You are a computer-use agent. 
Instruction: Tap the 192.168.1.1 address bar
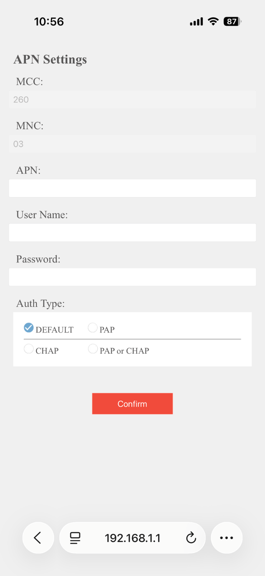coord(132,538)
